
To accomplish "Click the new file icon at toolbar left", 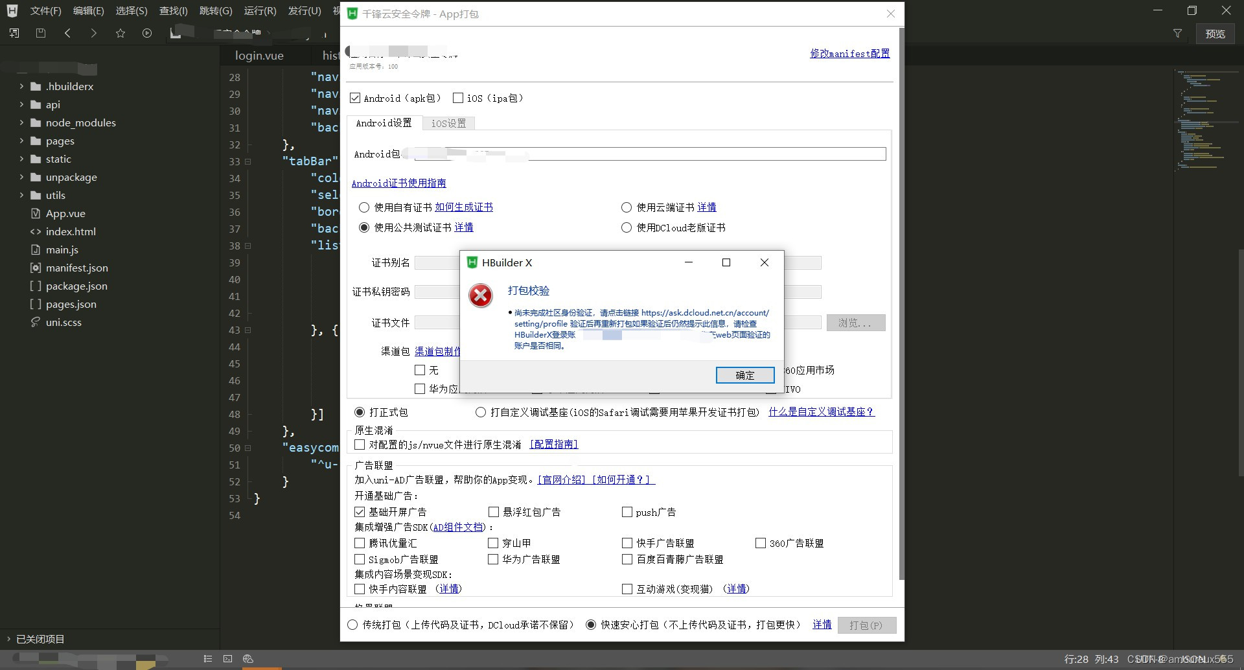I will 13,33.
